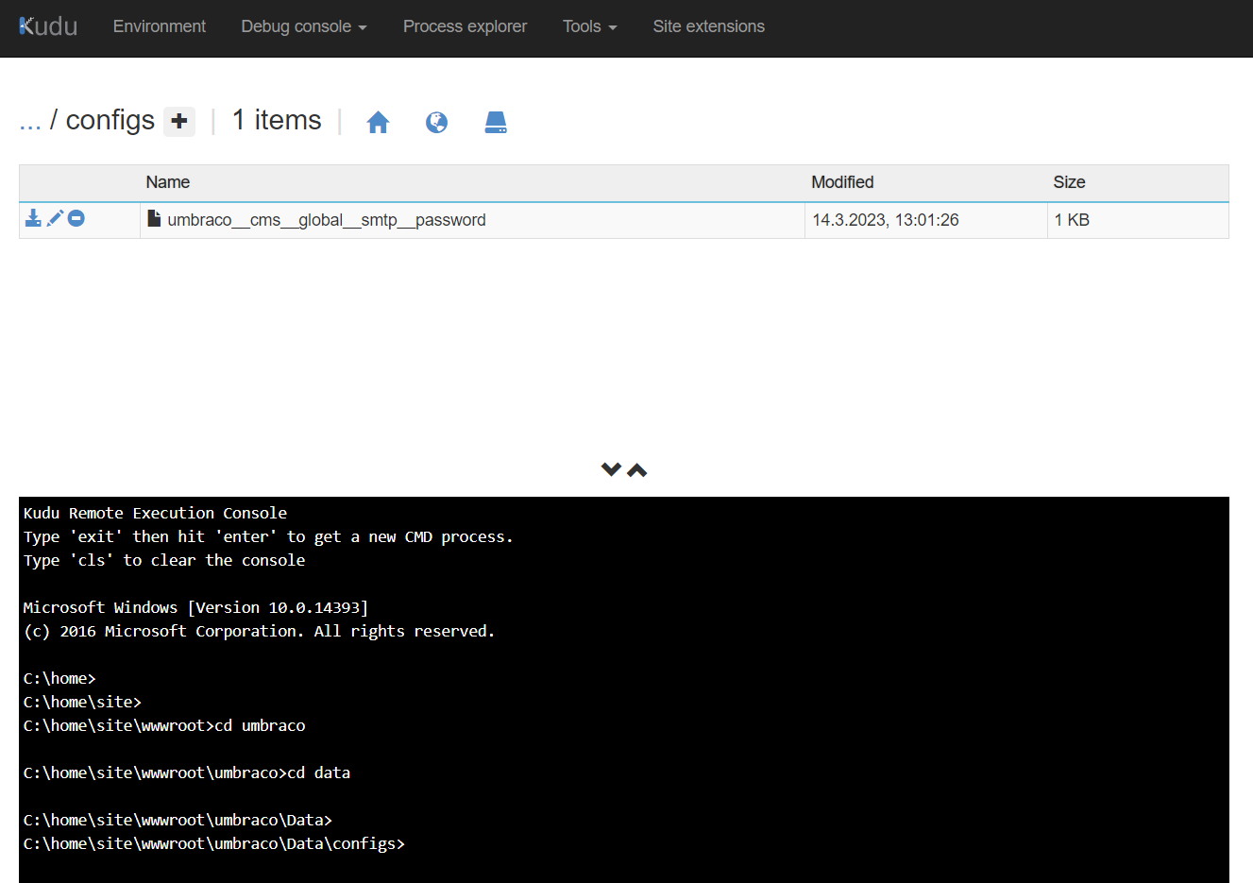Delete the umbraco smtp password file

[x=76, y=218]
